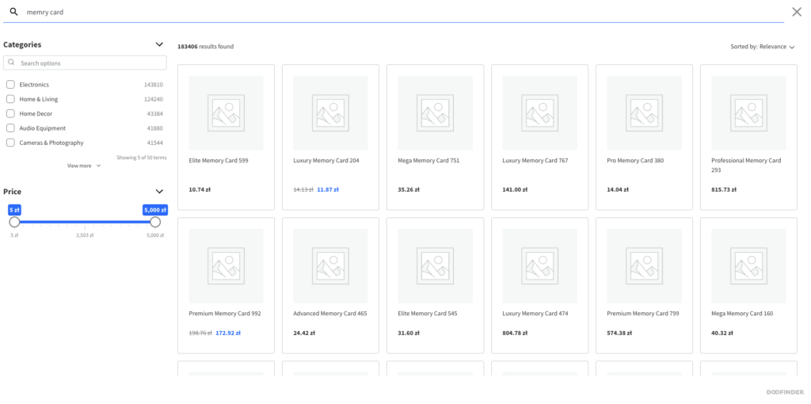Open the Pro Memory Card 380 title

[635, 160]
